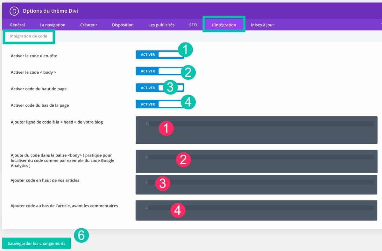Viewport: 382px width, 251px height.
Task: Click "Ajouter ligne de code à la < head >" label
Action: 57,122
